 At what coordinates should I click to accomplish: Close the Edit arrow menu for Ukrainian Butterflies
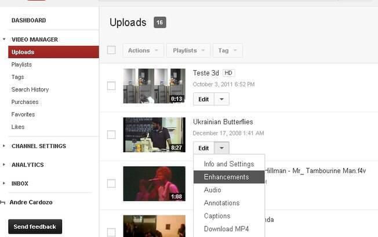point(221,148)
